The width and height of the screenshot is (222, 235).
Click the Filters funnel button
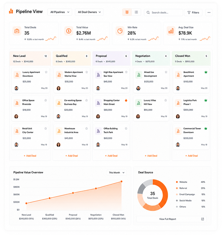point(193,12)
